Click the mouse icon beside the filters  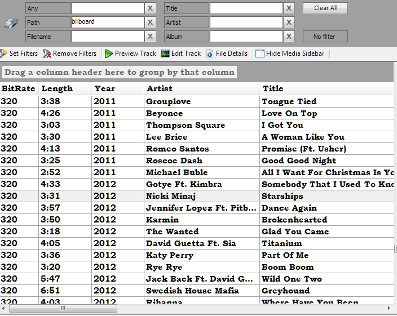click(11, 23)
